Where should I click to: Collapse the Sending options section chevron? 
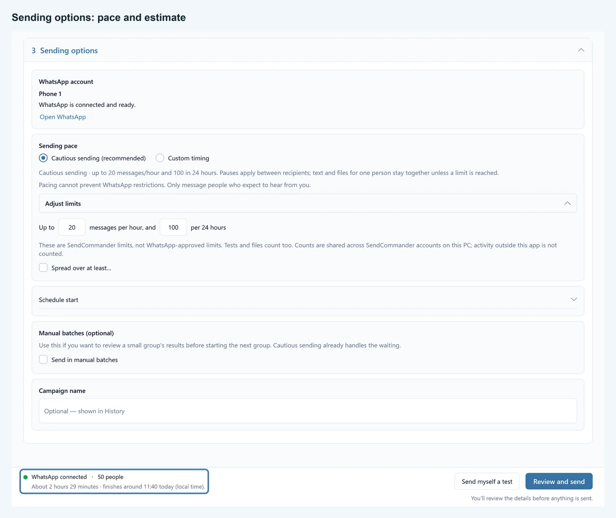coord(581,50)
